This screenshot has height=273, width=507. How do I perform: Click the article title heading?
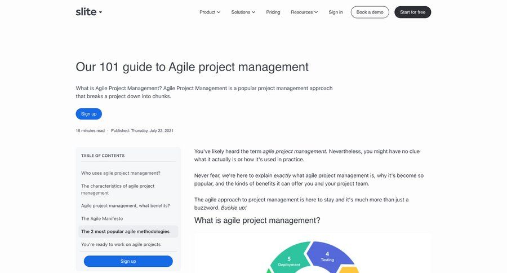192,67
